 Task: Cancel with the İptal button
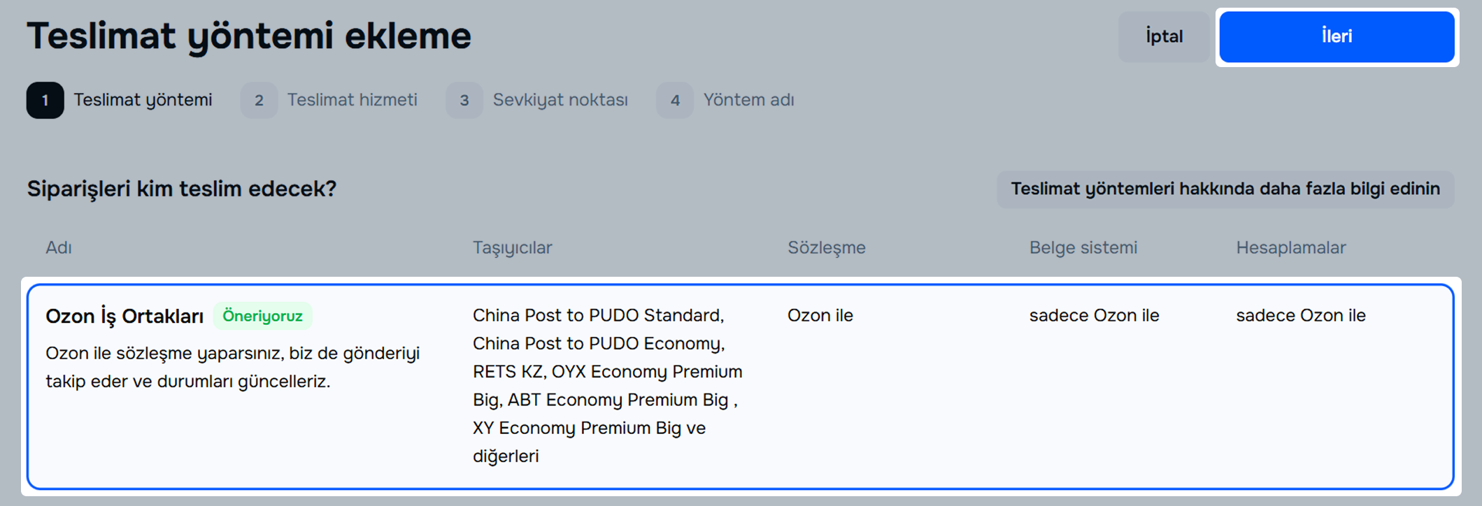(1164, 37)
